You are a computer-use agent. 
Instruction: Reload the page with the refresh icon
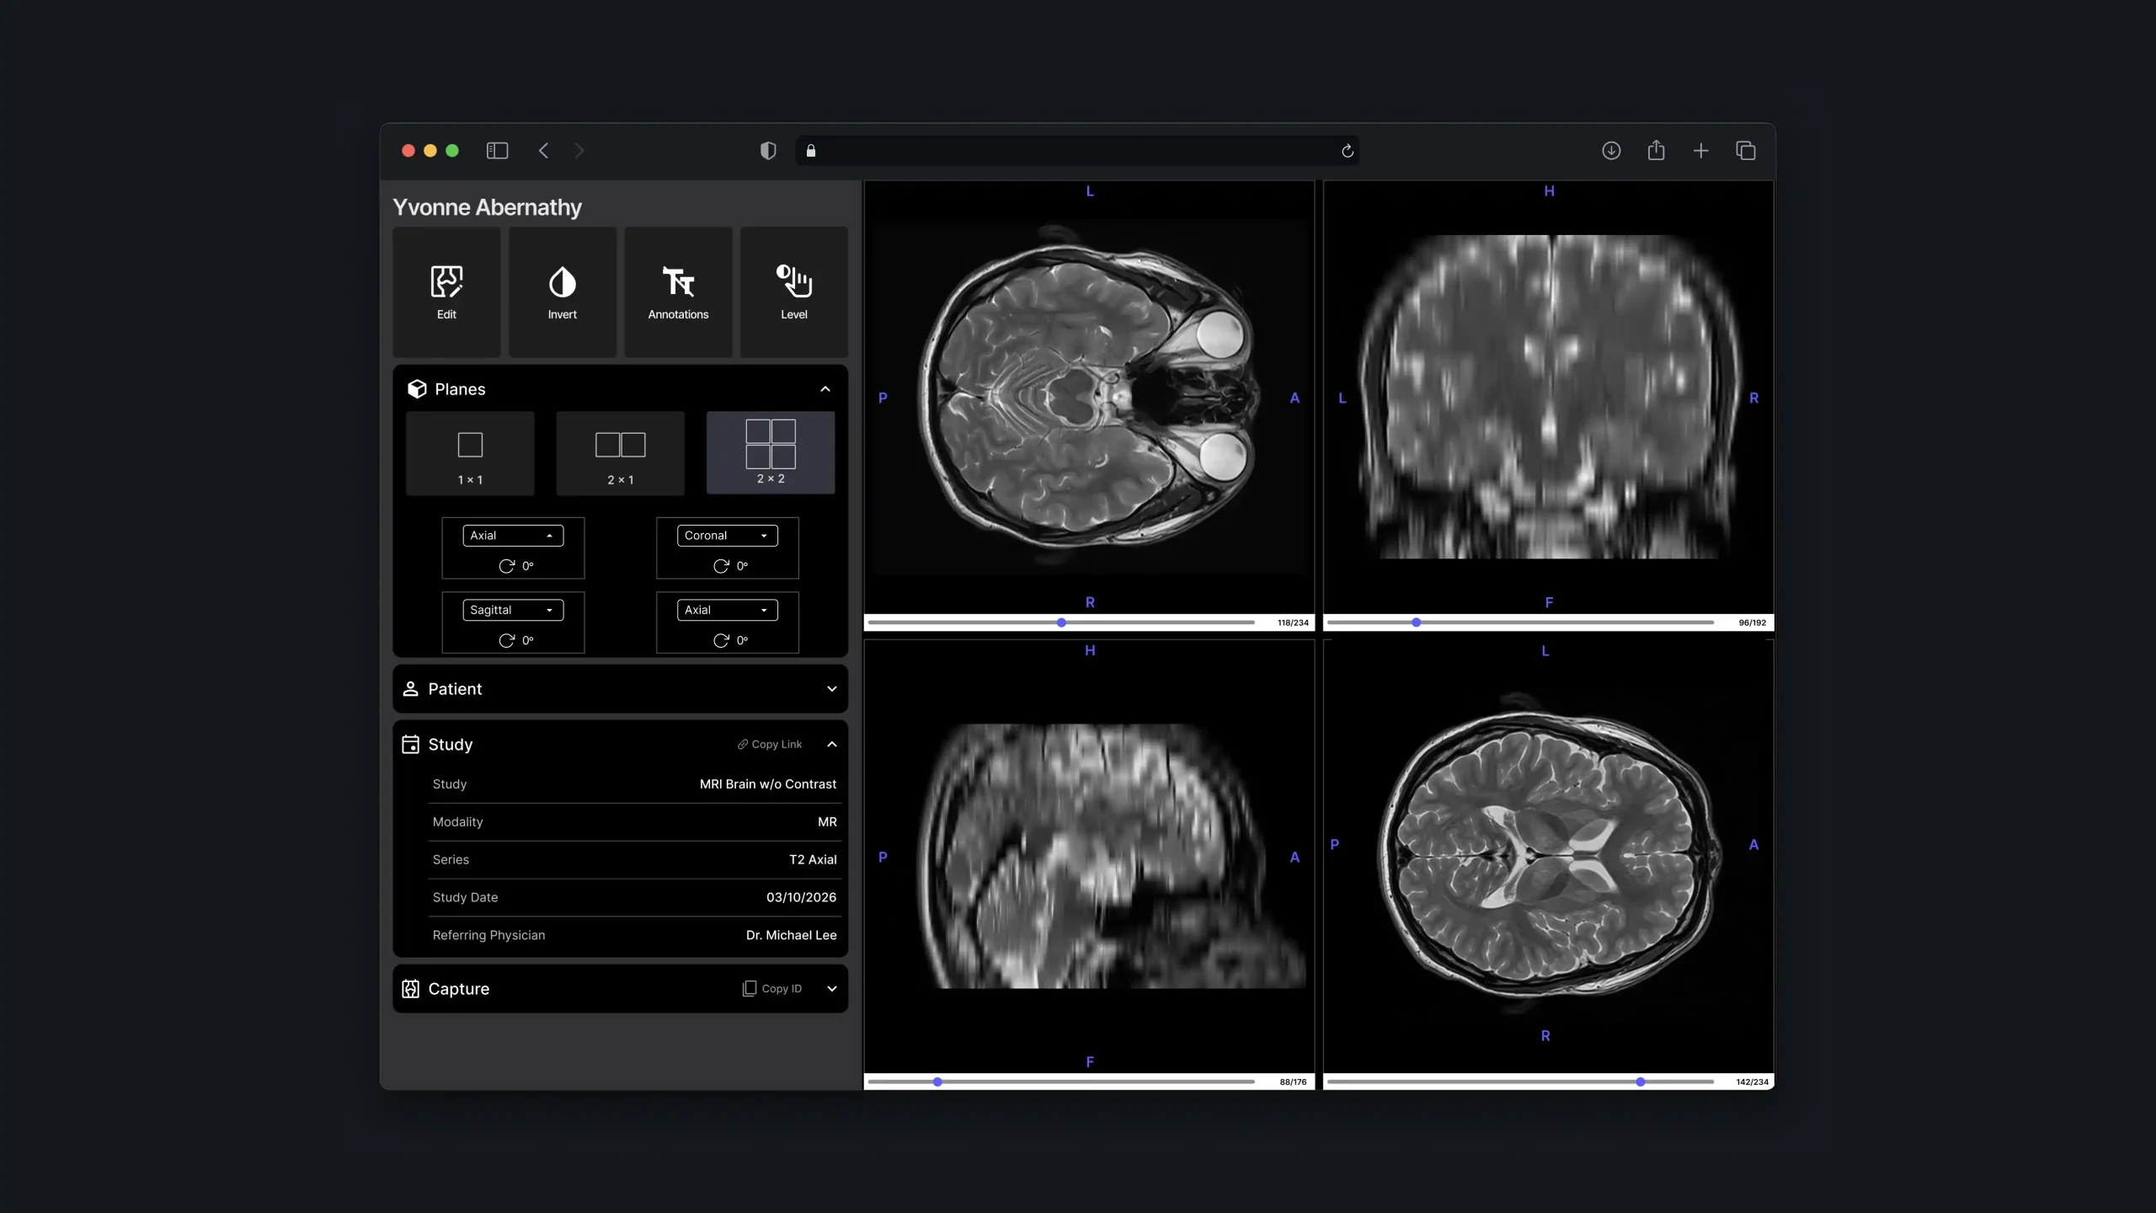click(x=1347, y=151)
